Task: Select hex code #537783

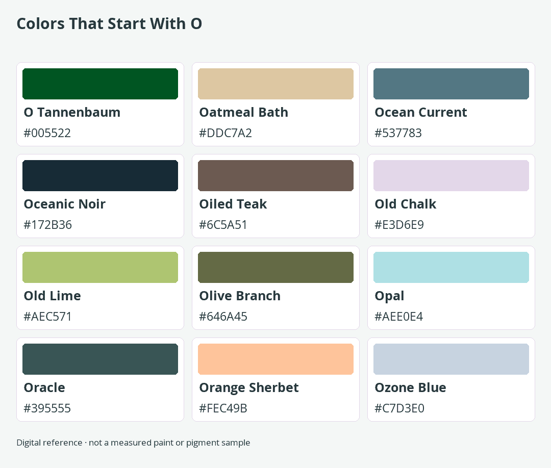Action: [398, 133]
